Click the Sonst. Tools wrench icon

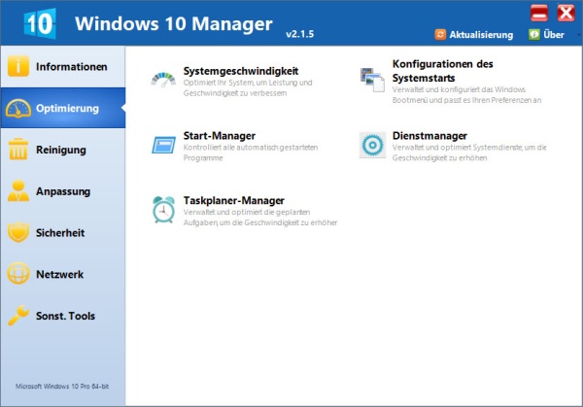17,315
